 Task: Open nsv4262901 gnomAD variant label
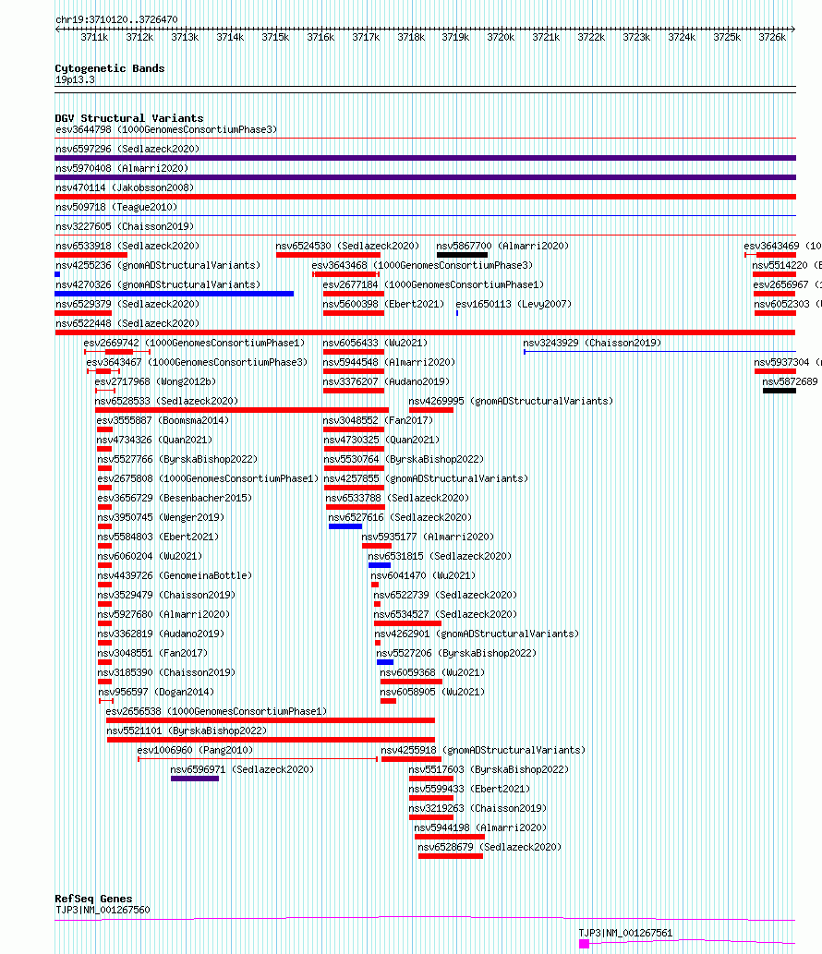click(x=477, y=635)
